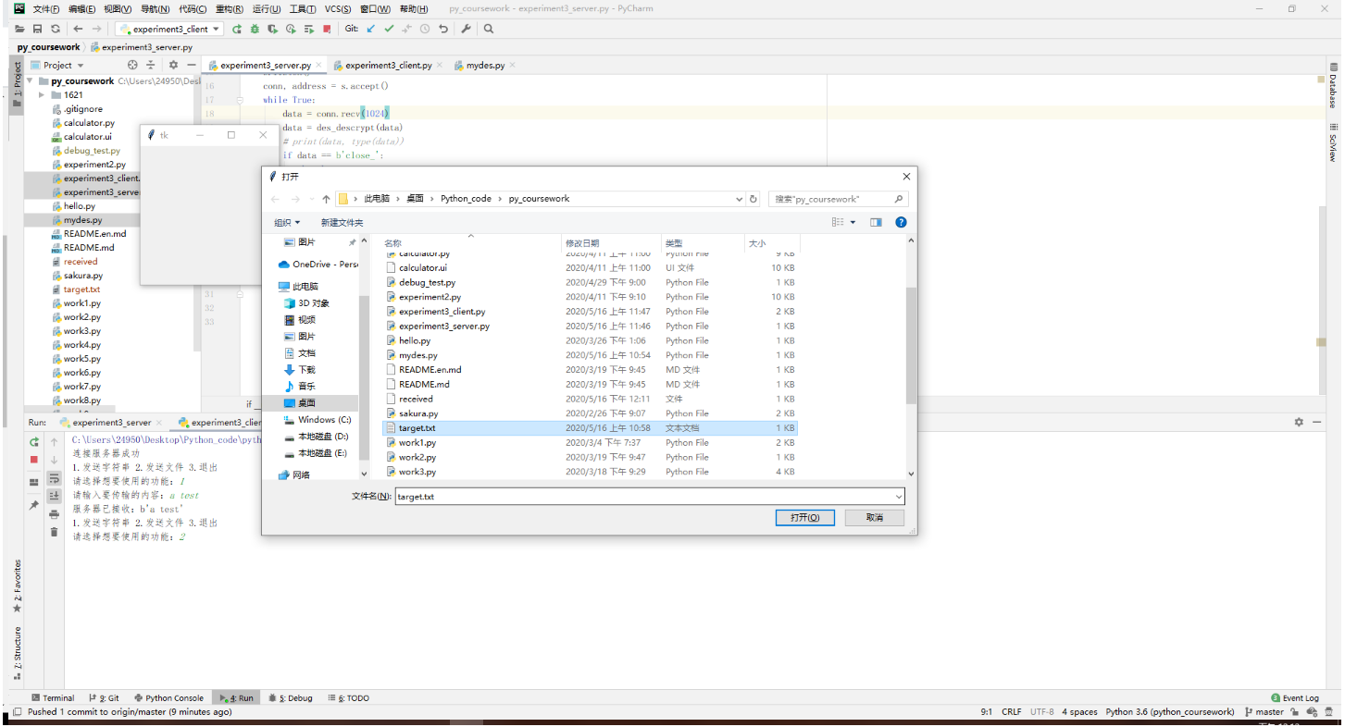This screenshot has height=727, width=1345.
Task: Click the 取消 button
Action: (x=874, y=518)
